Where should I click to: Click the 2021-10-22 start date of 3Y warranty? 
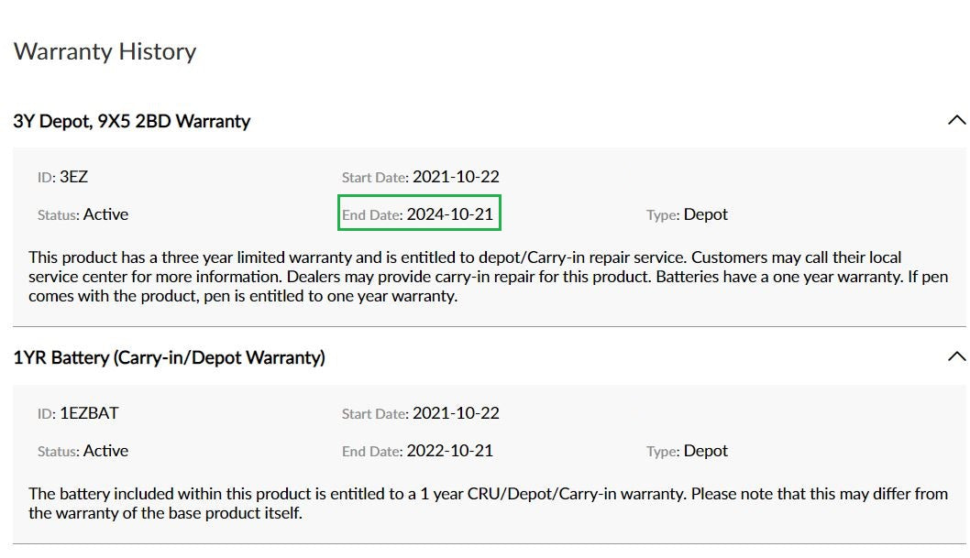click(456, 177)
